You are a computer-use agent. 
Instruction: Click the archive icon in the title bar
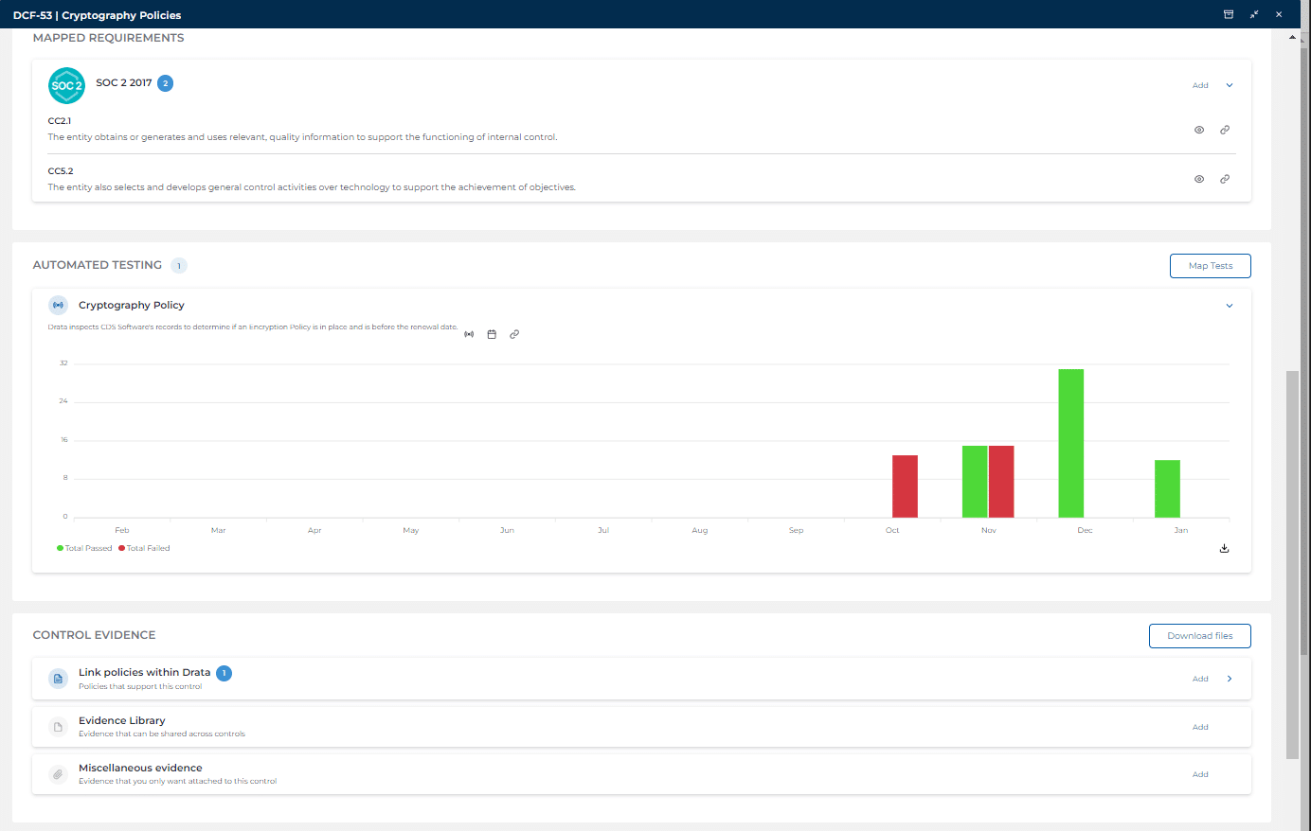click(1229, 14)
